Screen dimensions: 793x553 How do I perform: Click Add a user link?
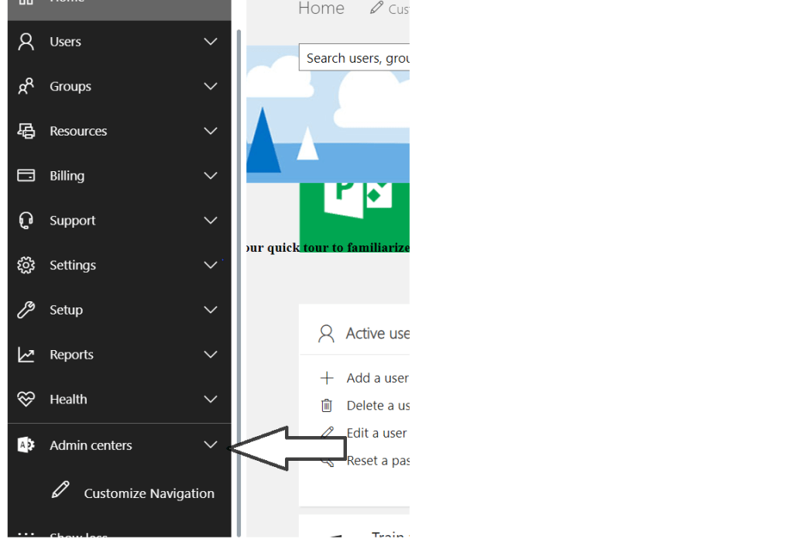point(377,378)
